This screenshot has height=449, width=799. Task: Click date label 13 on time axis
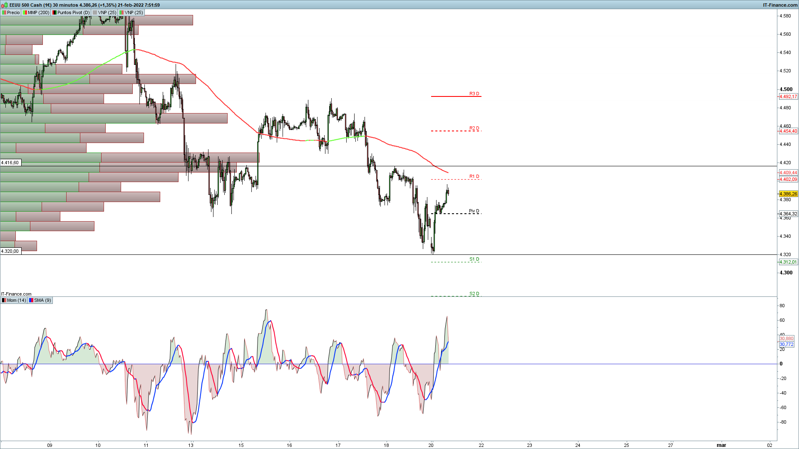[191, 445]
